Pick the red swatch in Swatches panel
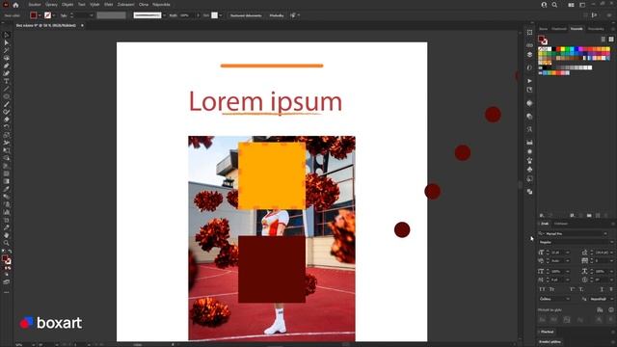This screenshot has width=617, height=347. [558, 49]
